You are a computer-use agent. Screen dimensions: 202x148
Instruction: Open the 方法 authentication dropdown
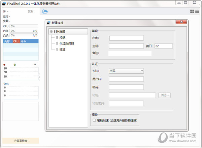[x=126, y=71]
